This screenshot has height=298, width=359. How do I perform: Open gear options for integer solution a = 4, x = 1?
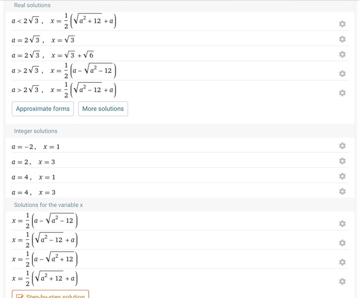pyautogui.click(x=342, y=176)
